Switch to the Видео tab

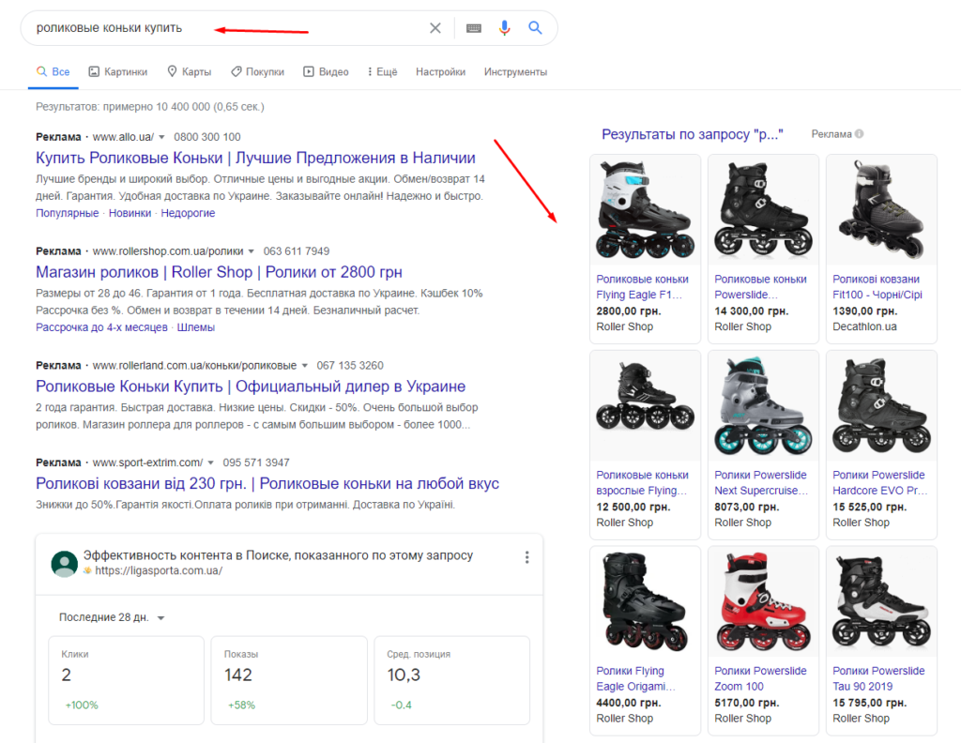325,71
